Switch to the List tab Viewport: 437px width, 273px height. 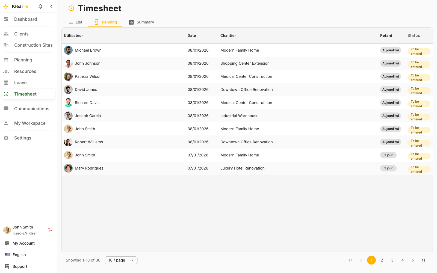pyautogui.click(x=79, y=22)
